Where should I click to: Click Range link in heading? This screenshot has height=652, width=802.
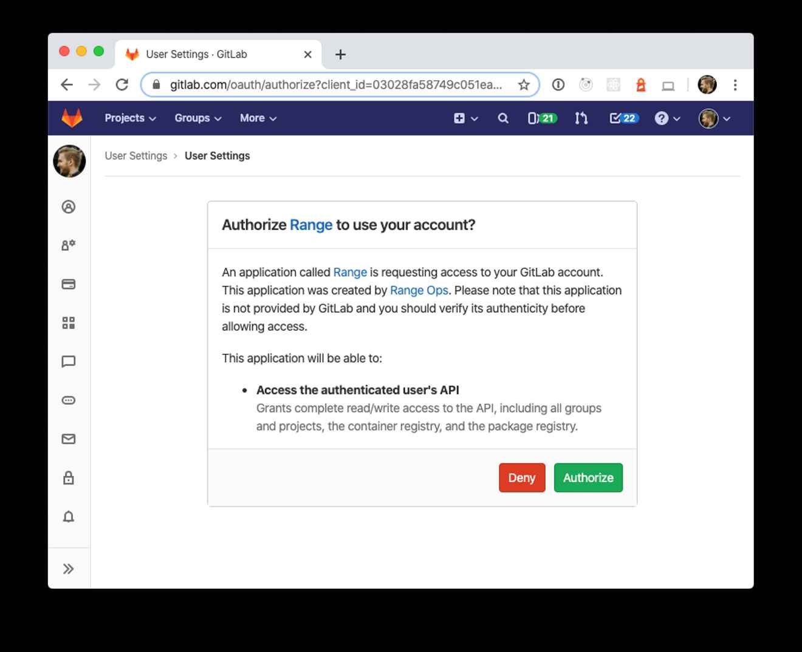311,225
